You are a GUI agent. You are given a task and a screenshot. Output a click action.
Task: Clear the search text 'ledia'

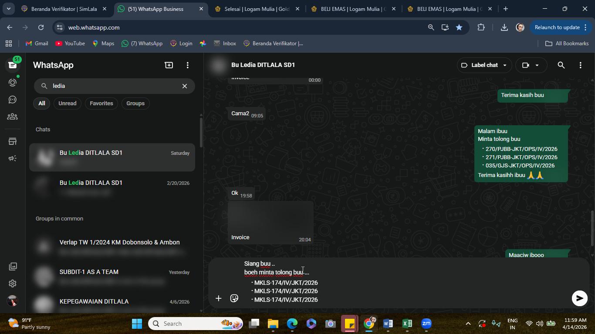coord(185,86)
